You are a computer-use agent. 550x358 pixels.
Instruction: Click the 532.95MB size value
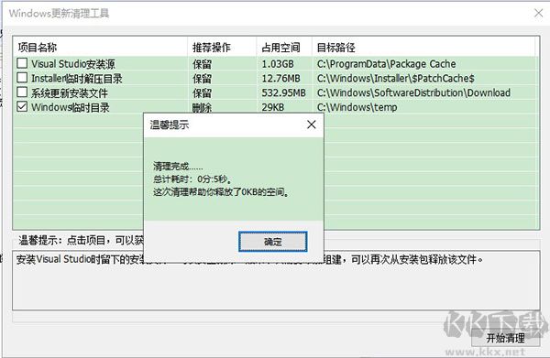click(x=284, y=92)
